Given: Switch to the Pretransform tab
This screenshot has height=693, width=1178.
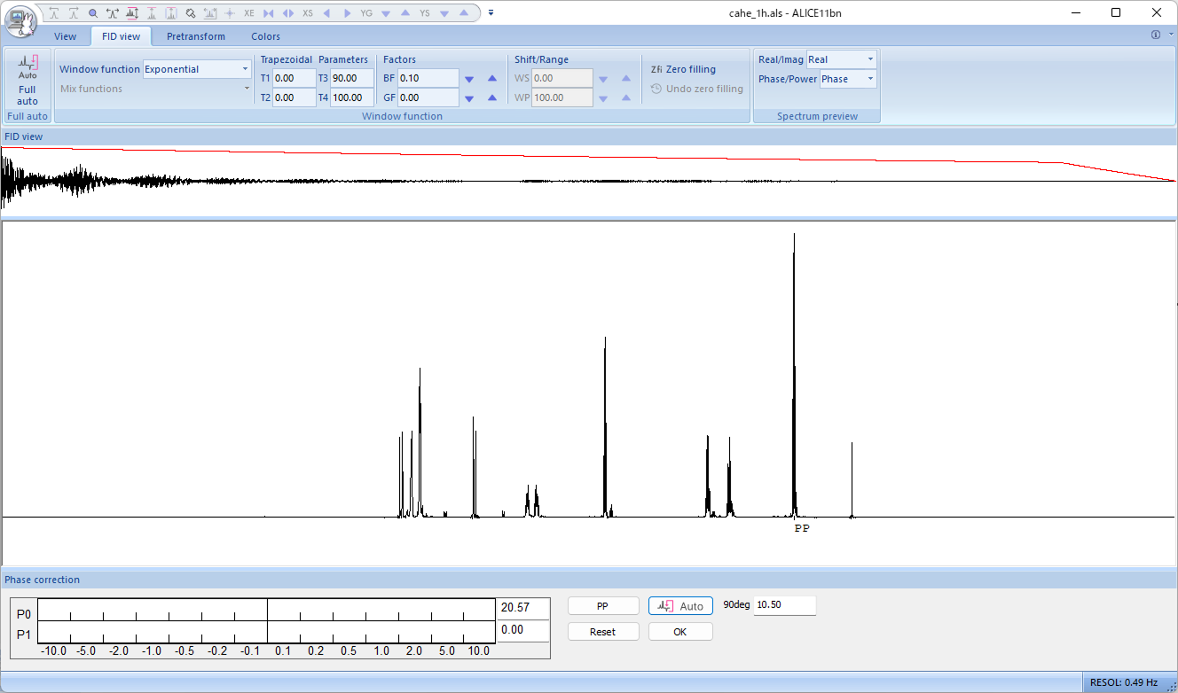Looking at the screenshot, I should pos(196,36).
